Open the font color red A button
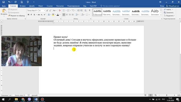Image resolution: width=181 pixels, height=102 pixels. pyautogui.click(x=58, y=15)
